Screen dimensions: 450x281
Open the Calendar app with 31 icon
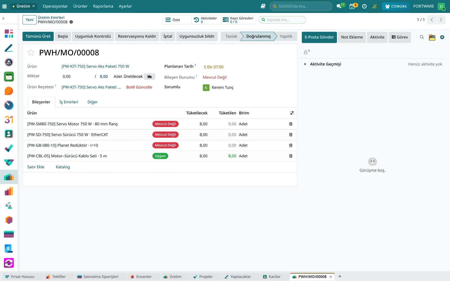9,120
